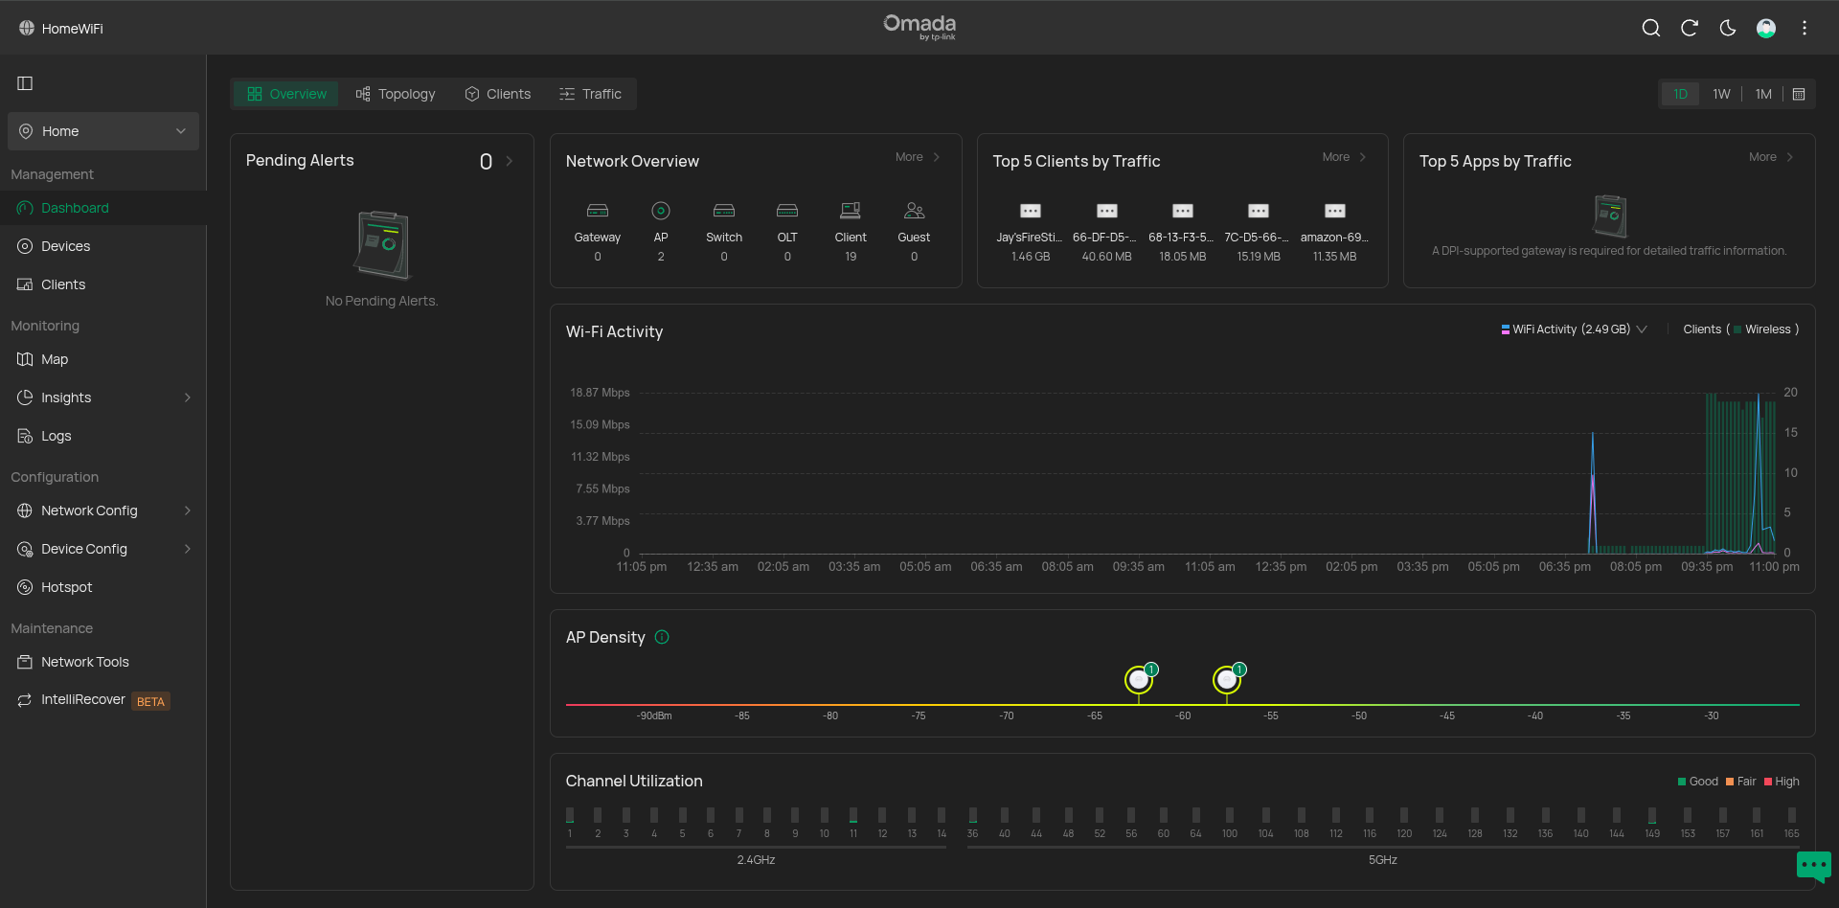Click the refresh icon in header
The width and height of the screenshot is (1839, 908).
click(x=1690, y=28)
